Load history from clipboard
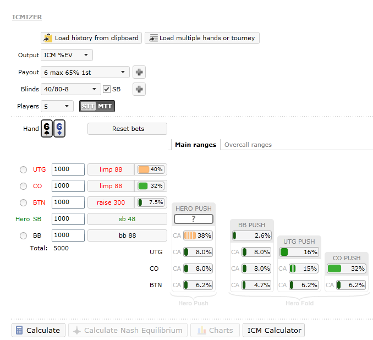This screenshot has width=373, height=340. click(91, 38)
